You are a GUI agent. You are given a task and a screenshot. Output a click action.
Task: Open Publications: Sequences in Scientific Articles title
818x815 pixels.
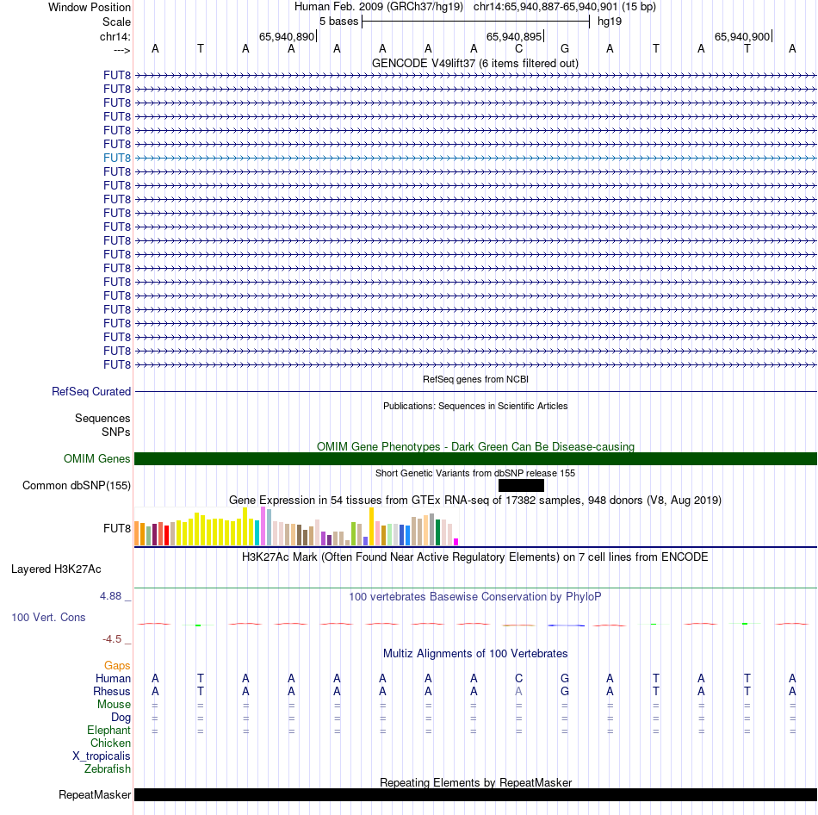(475, 406)
